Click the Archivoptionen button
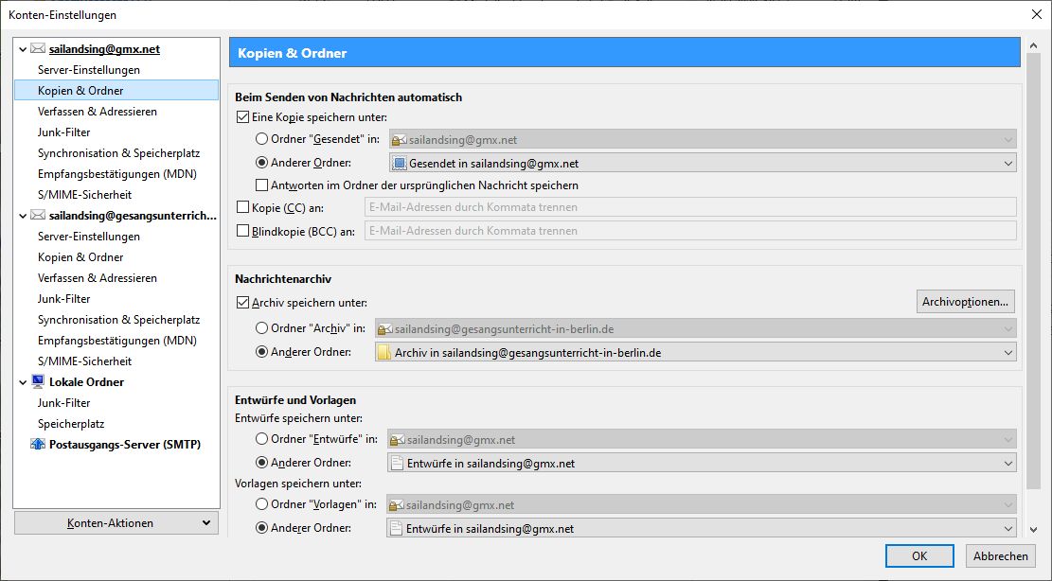The height and width of the screenshot is (581, 1052). pos(966,302)
